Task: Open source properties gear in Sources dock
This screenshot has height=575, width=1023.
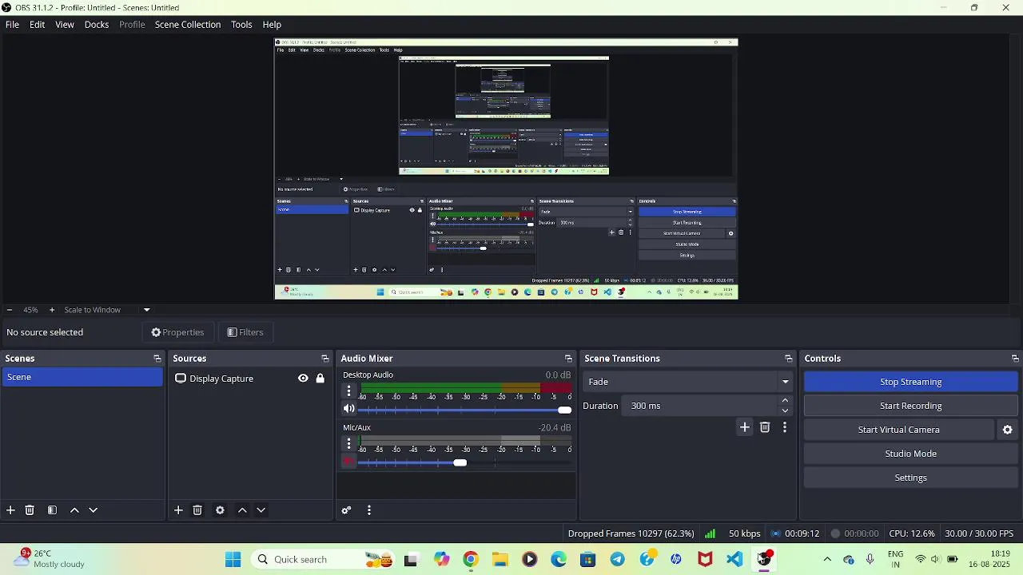Action: point(220,510)
